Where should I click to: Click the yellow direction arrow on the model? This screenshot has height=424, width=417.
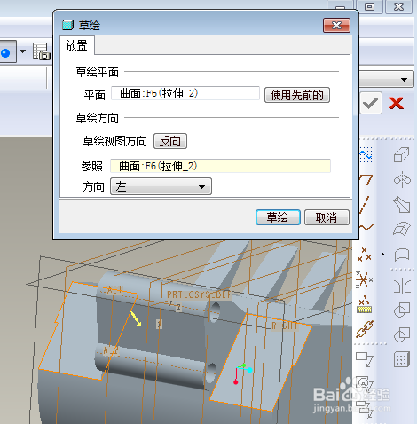[x=136, y=318]
